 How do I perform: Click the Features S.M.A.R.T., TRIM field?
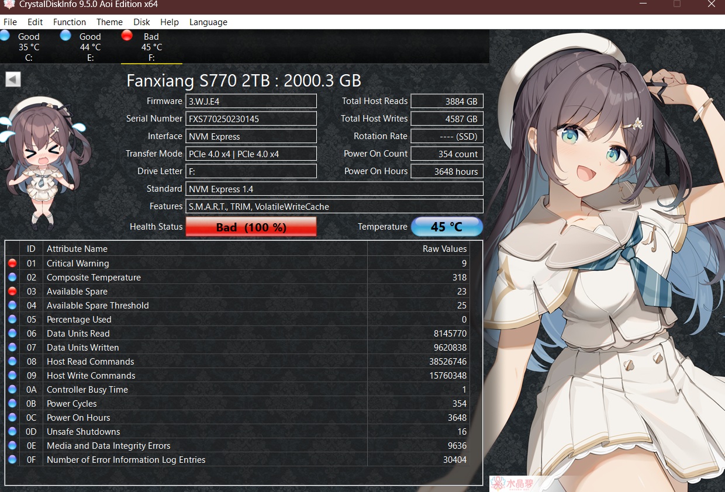pos(334,206)
